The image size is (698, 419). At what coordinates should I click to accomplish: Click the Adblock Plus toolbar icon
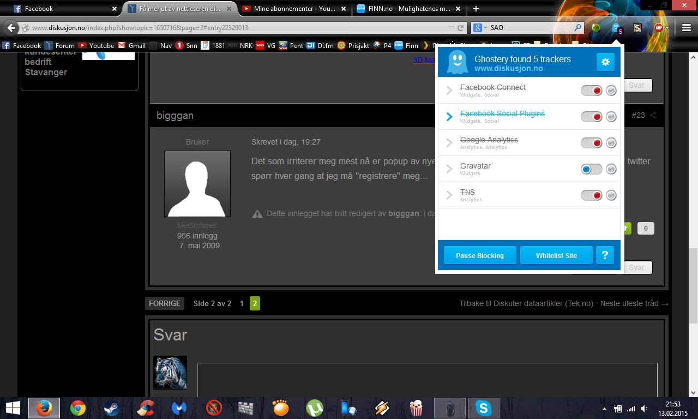point(659,28)
